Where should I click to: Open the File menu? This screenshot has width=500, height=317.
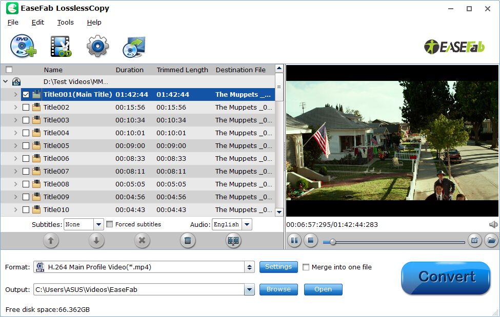point(13,23)
